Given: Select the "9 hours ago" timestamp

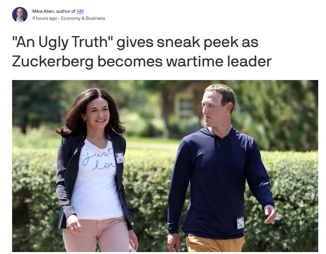Looking at the screenshot, I should (44, 18).
